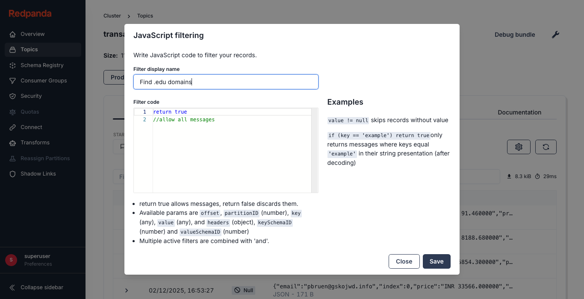
Task: Select Reassign Partitions in sidebar
Action: (x=45, y=158)
